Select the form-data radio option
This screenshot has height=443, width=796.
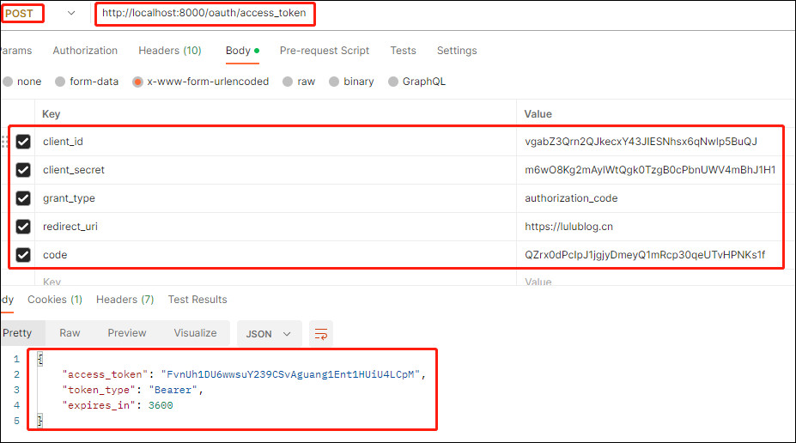coord(60,82)
